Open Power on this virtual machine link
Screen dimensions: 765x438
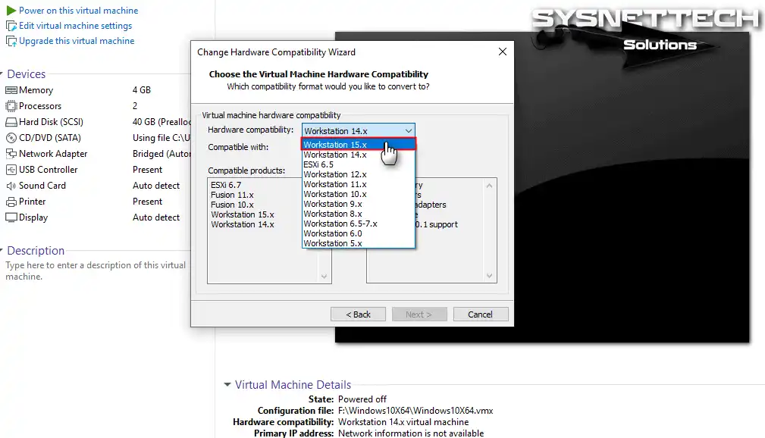(79, 11)
